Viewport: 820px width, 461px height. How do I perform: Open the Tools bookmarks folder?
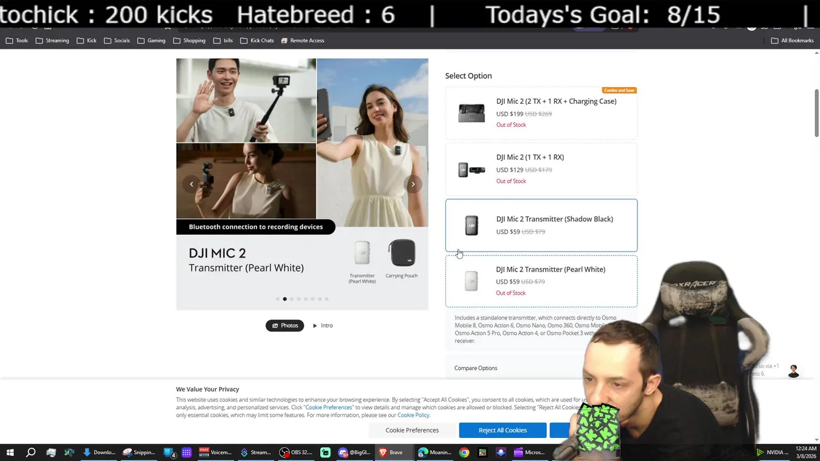(x=17, y=40)
